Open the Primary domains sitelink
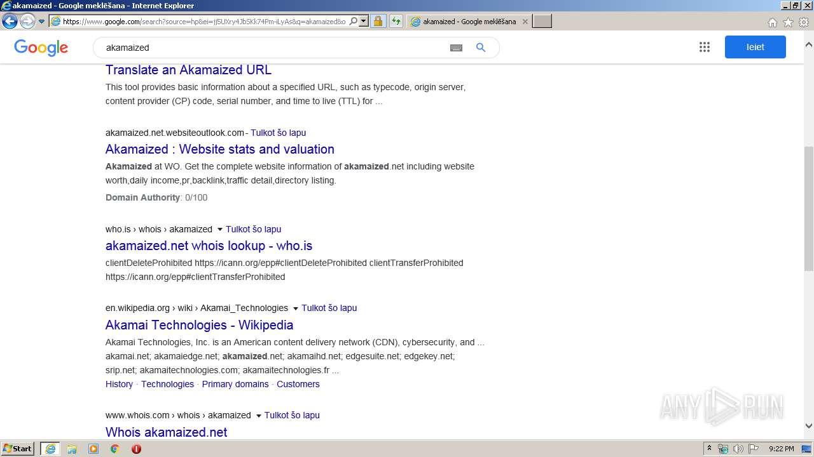This screenshot has height=457, width=814. (x=235, y=384)
